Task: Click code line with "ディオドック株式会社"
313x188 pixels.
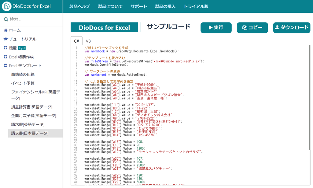Action: pyautogui.click(x=129, y=115)
